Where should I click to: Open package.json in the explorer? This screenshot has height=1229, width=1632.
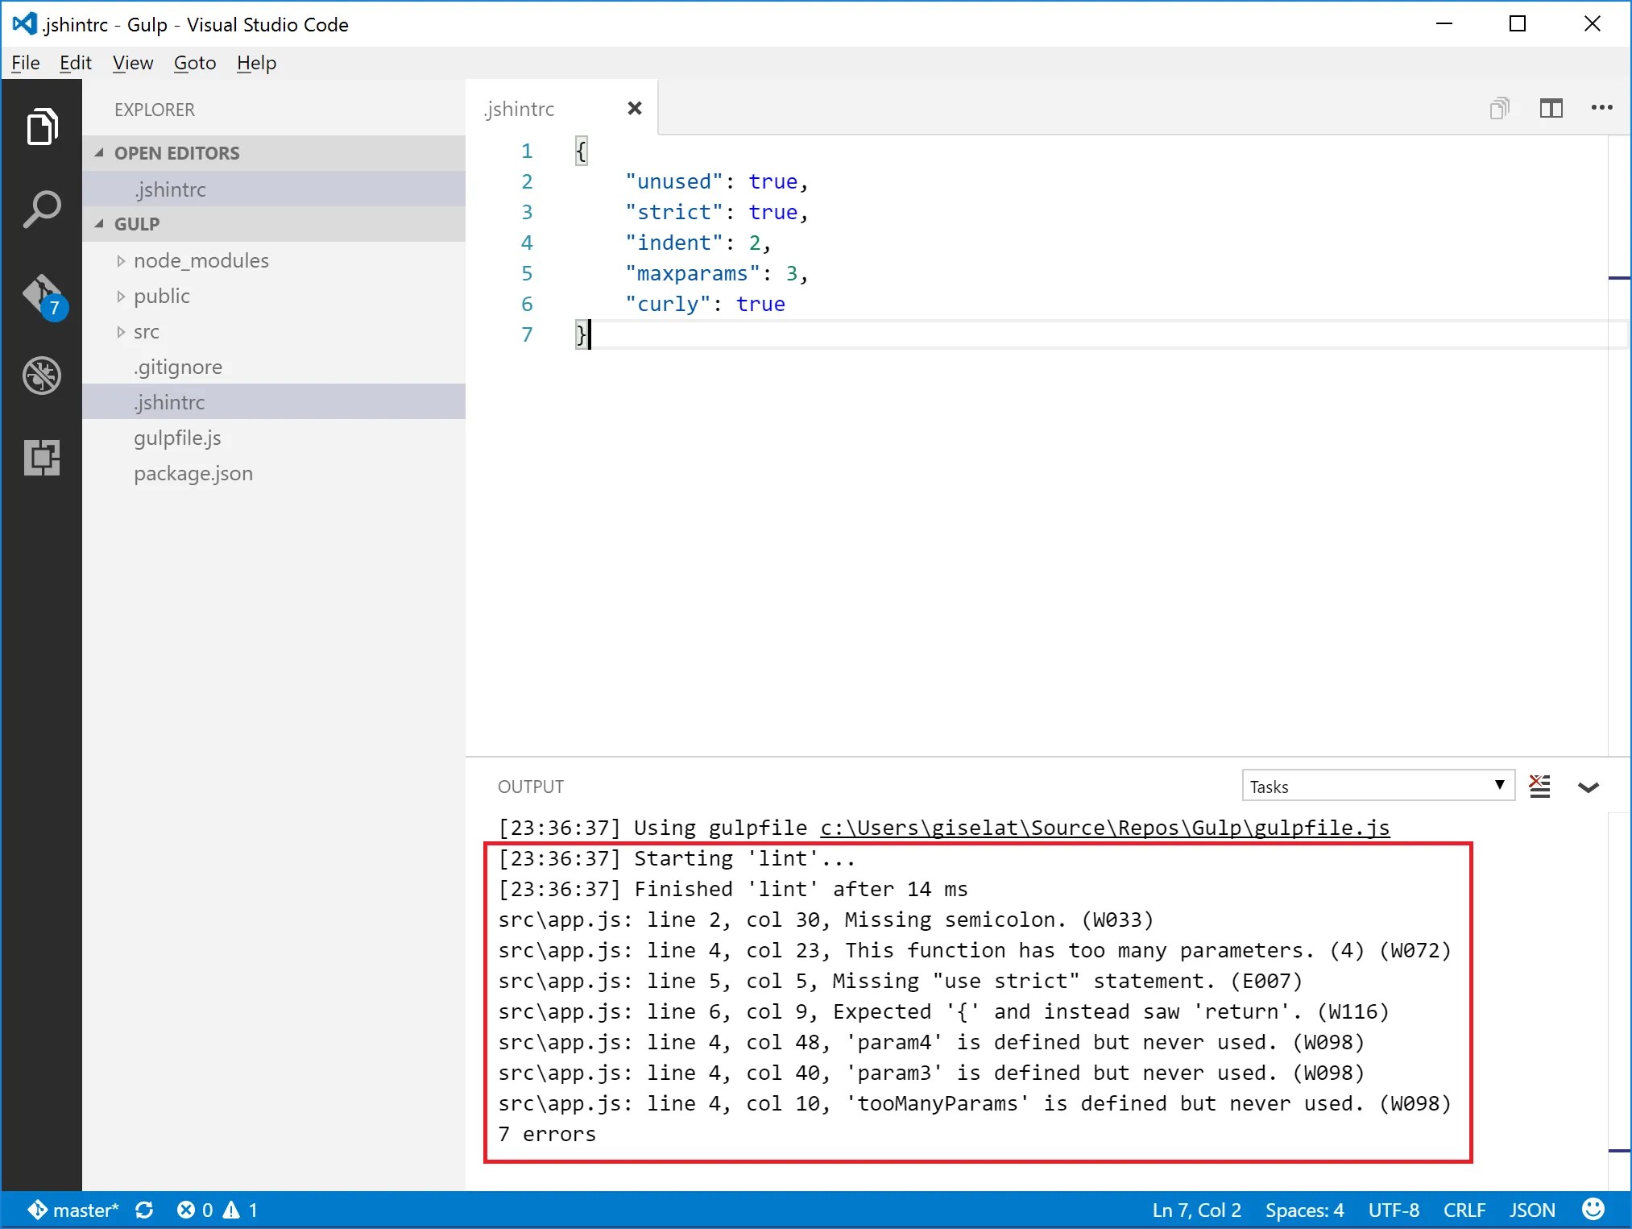[274, 473]
